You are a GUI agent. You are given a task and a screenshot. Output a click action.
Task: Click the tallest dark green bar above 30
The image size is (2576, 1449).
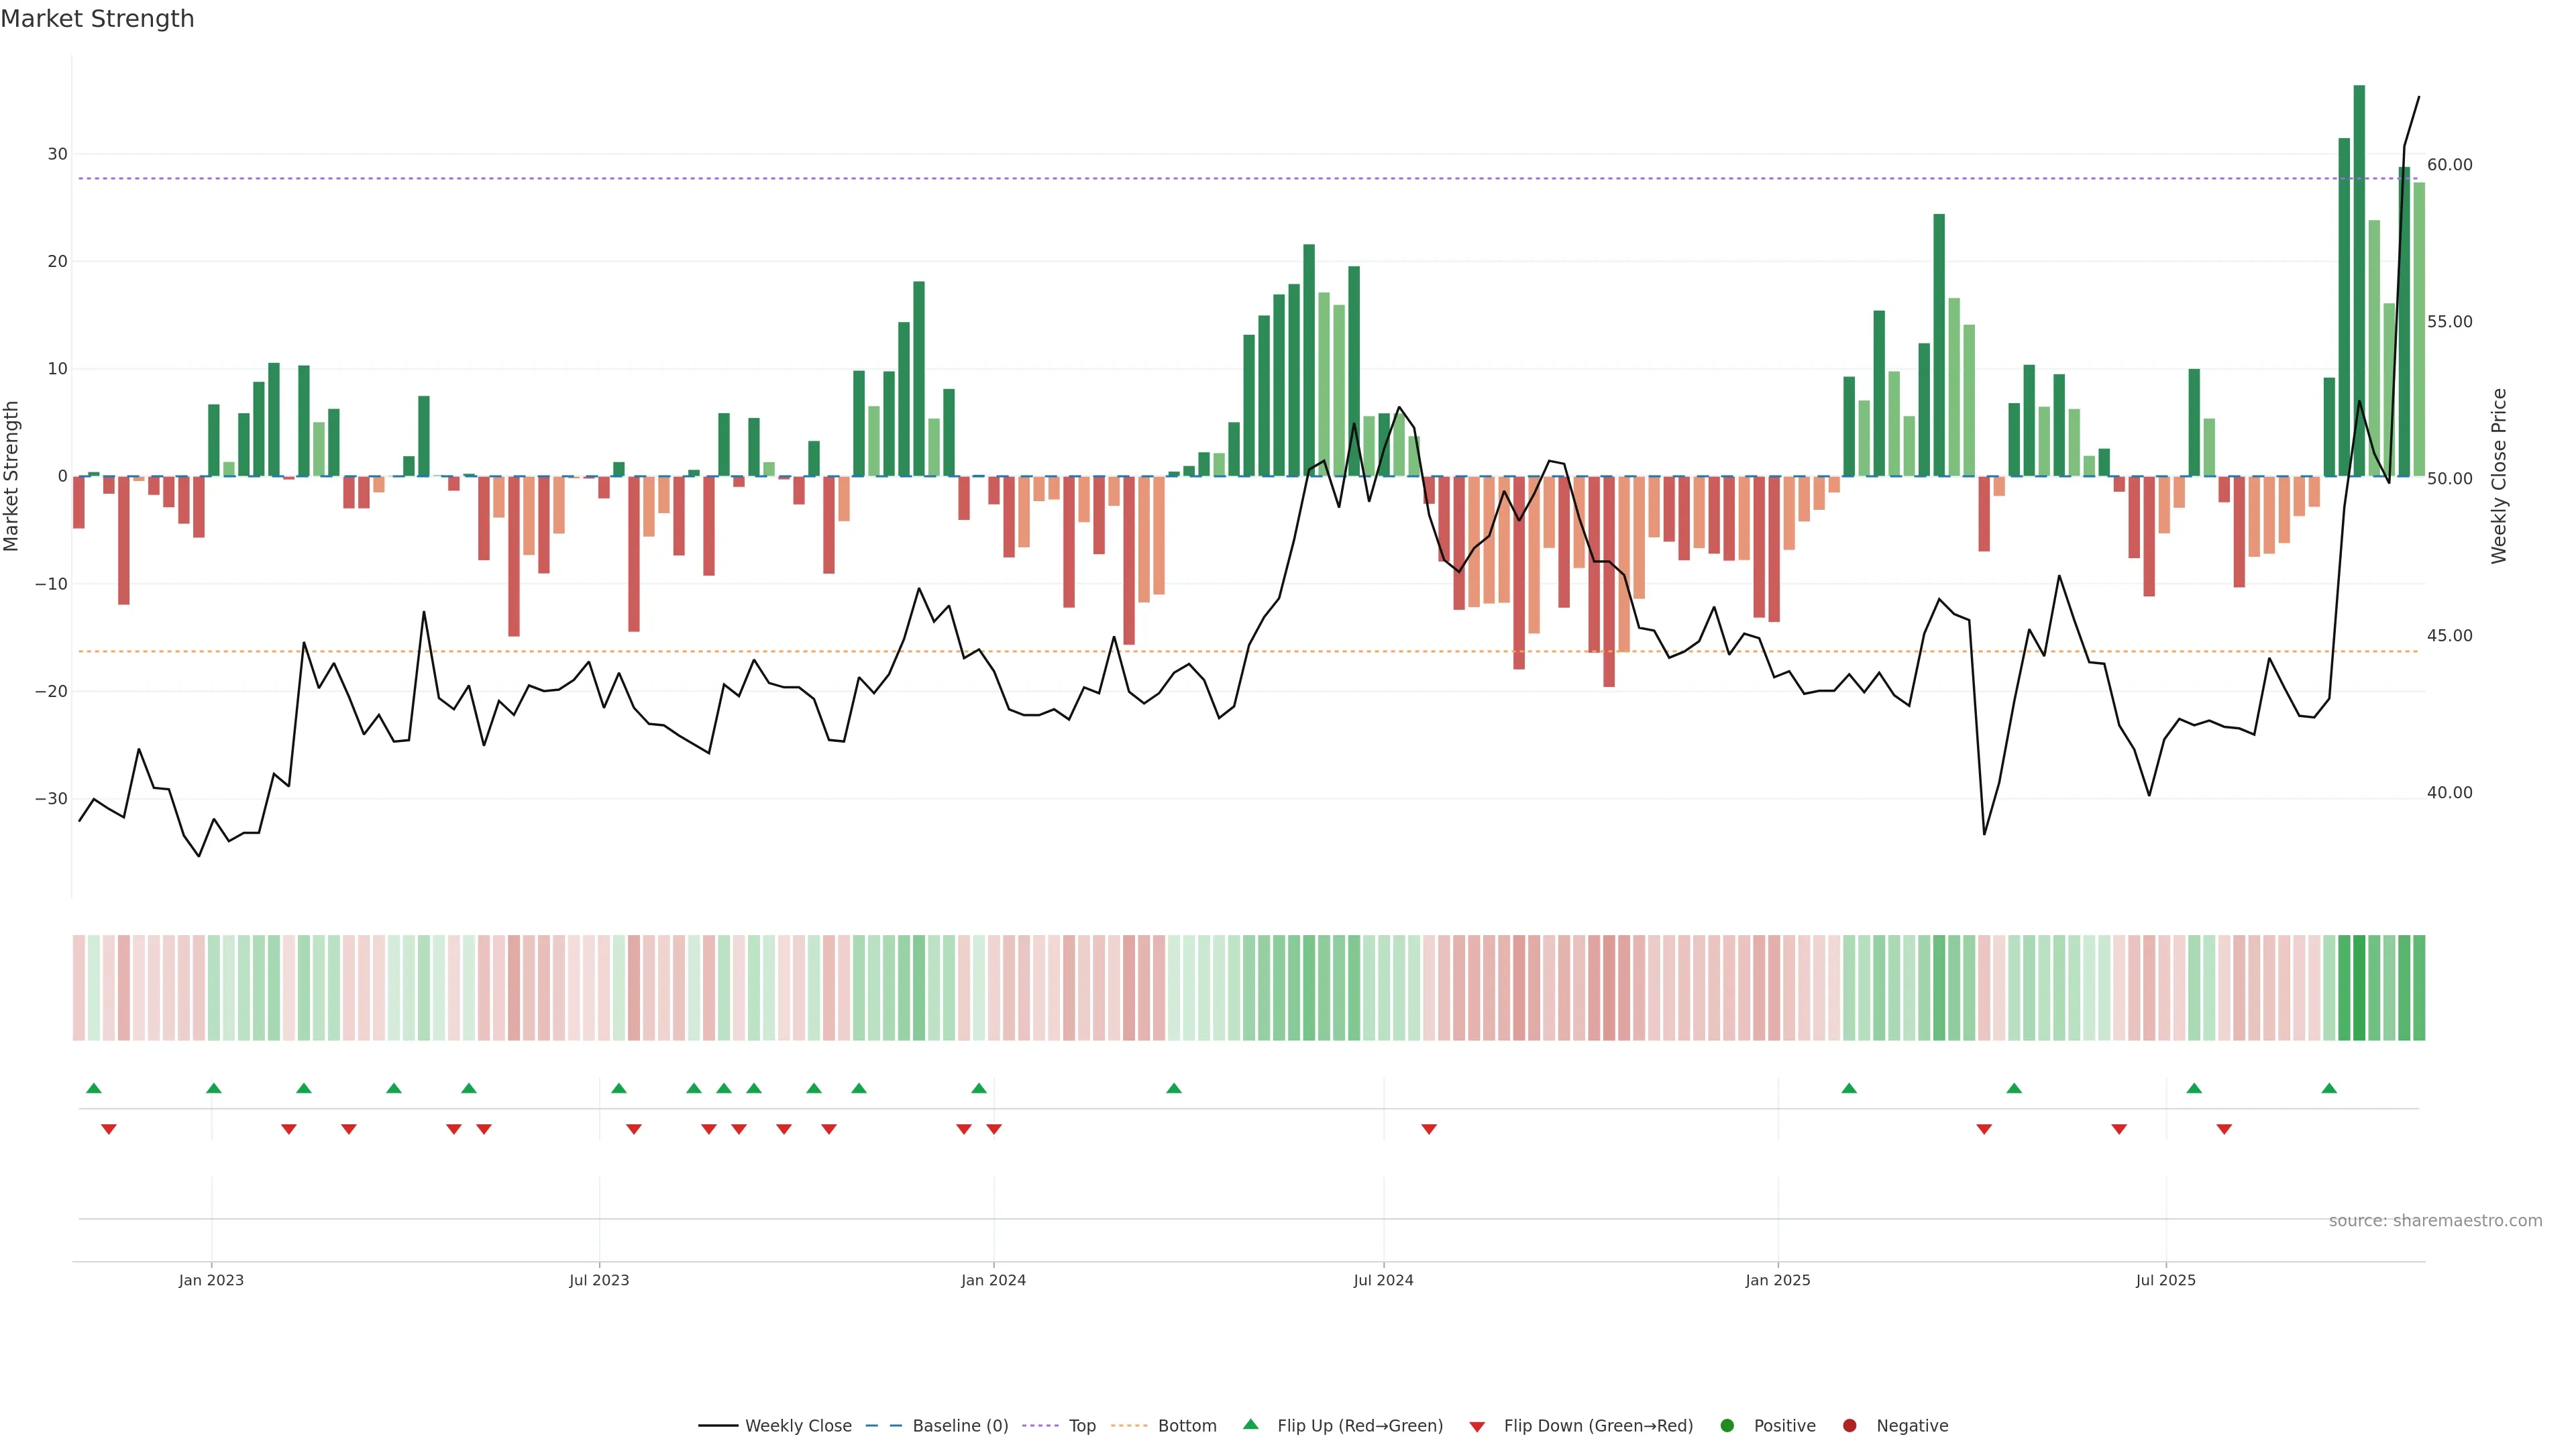tap(2359, 280)
